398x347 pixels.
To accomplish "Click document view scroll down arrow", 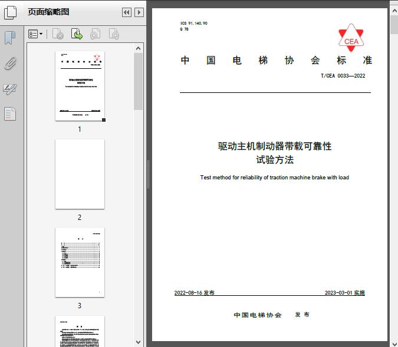I will pyautogui.click(x=394, y=343).
